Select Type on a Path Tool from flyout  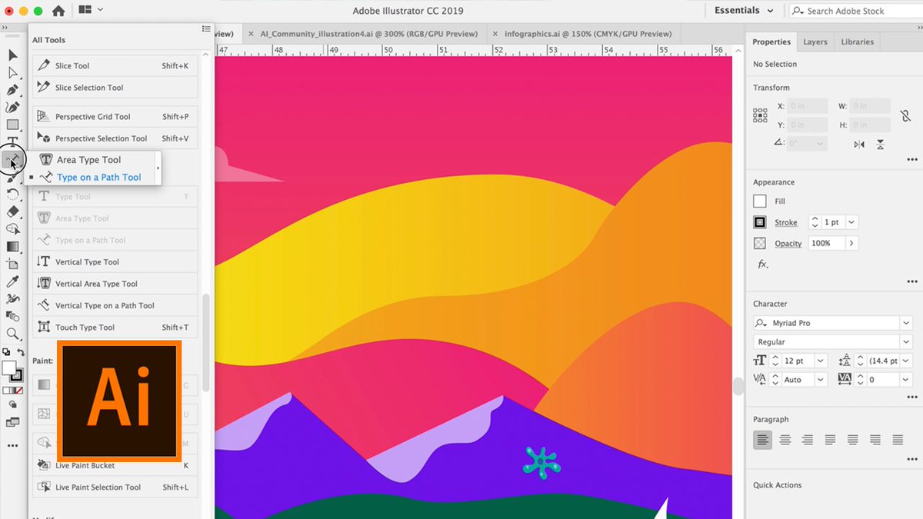coord(99,178)
